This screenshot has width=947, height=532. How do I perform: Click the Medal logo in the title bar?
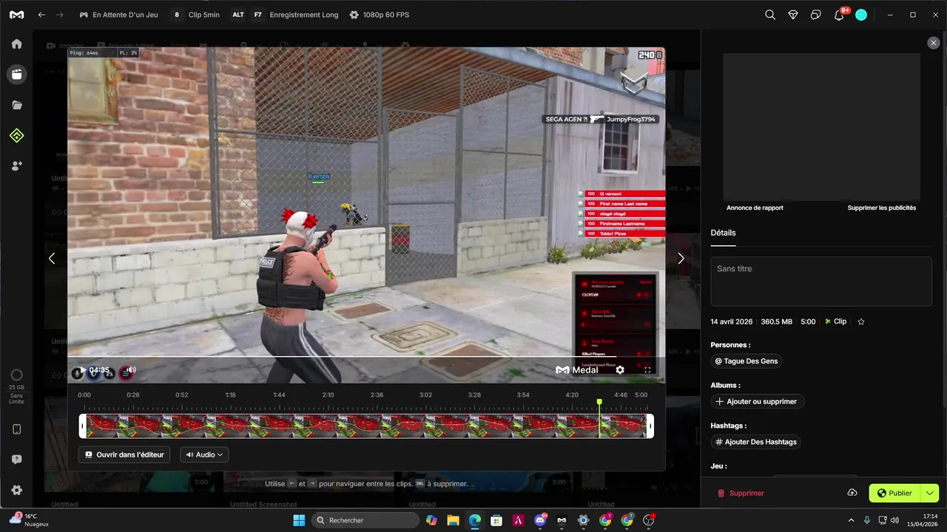pos(16,15)
